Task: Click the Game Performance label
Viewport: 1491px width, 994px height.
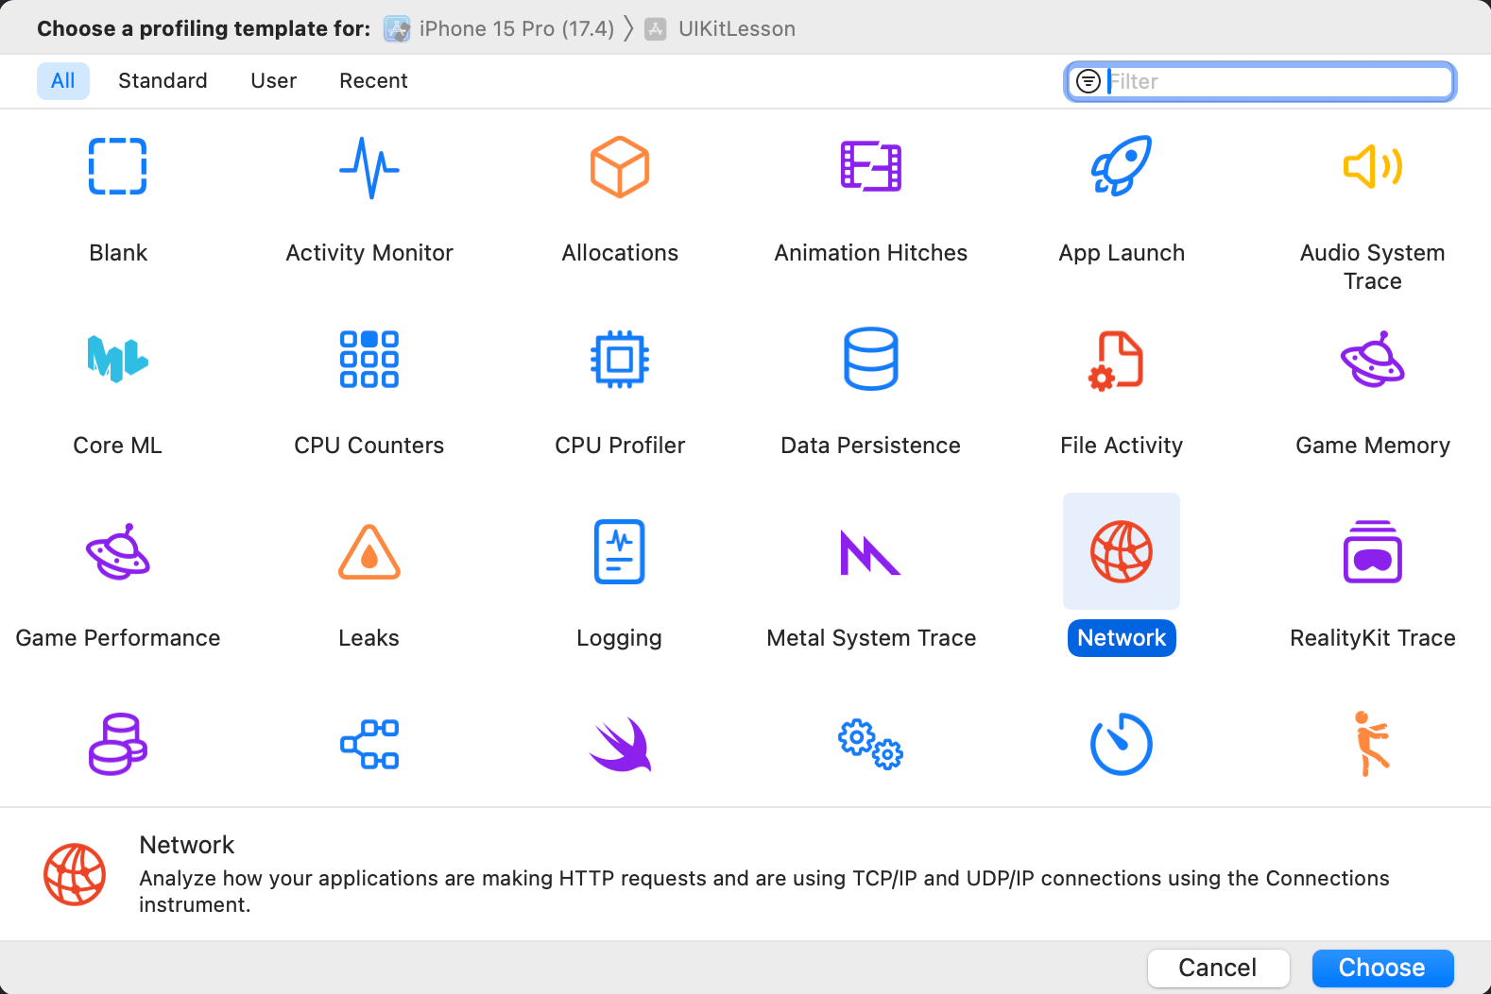Action: pos(118,638)
